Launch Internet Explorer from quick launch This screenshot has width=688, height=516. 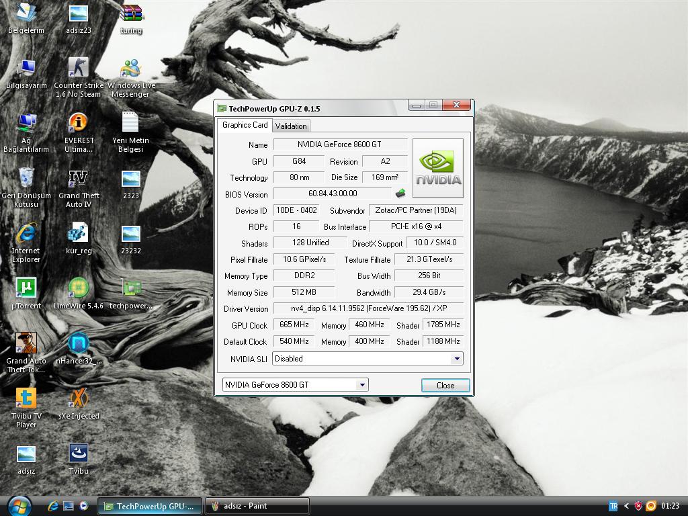53,506
